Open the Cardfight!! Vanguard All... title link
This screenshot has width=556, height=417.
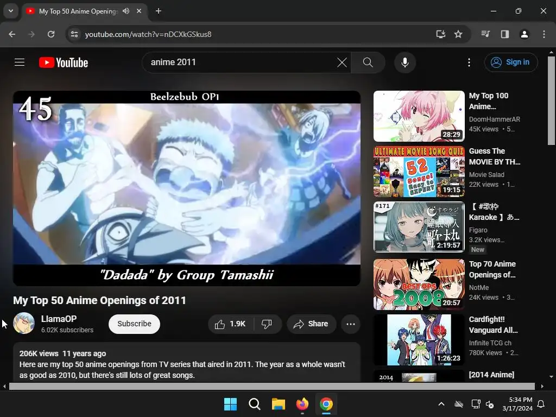[493, 325]
